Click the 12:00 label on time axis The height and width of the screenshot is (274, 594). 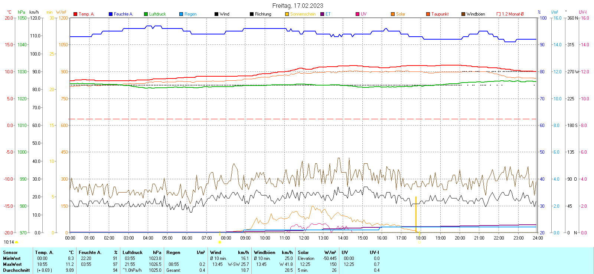point(304,238)
